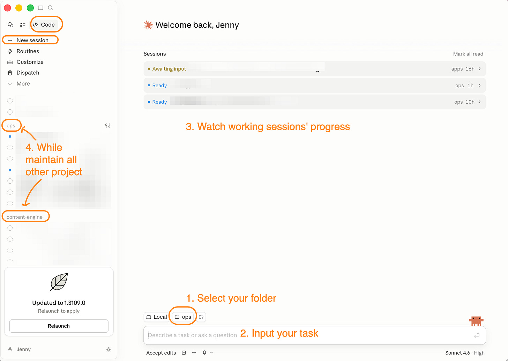Click the send return-arrow icon
508x361 pixels.
477,336
